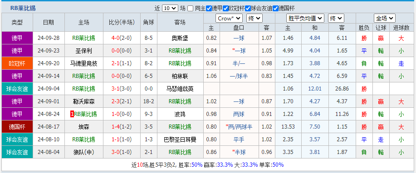Open away team 巴黎圣日耳曼
416x173 pixels.
point(180,139)
